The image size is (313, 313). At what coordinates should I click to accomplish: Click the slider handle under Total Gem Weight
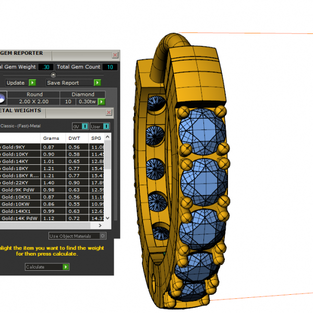pos(53,75)
